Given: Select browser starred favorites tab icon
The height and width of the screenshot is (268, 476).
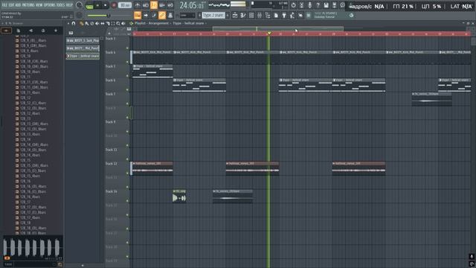Looking at the screenshot, I should click(56, 31).
